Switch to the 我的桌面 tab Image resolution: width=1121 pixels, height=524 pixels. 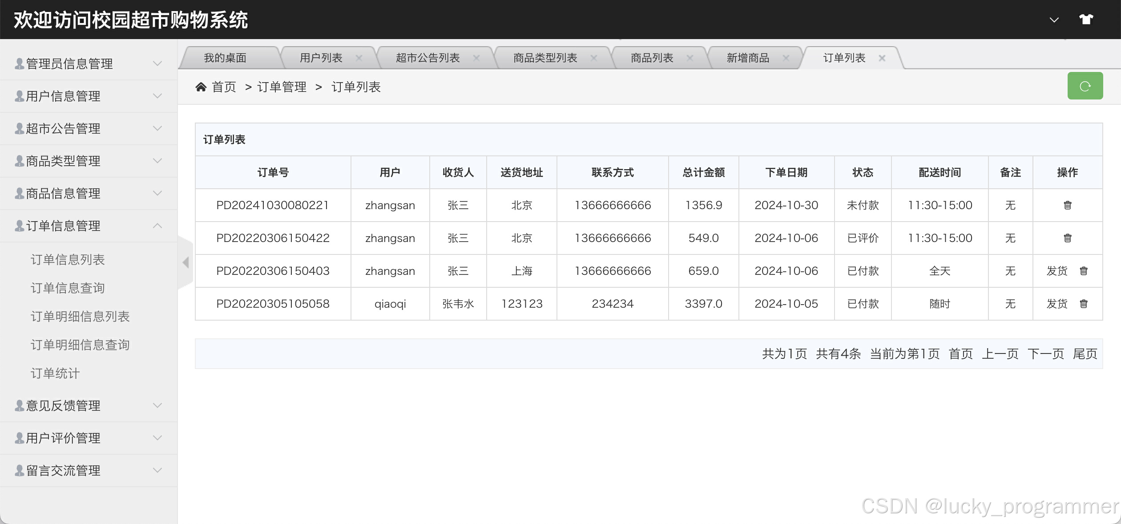pos(225,58)
